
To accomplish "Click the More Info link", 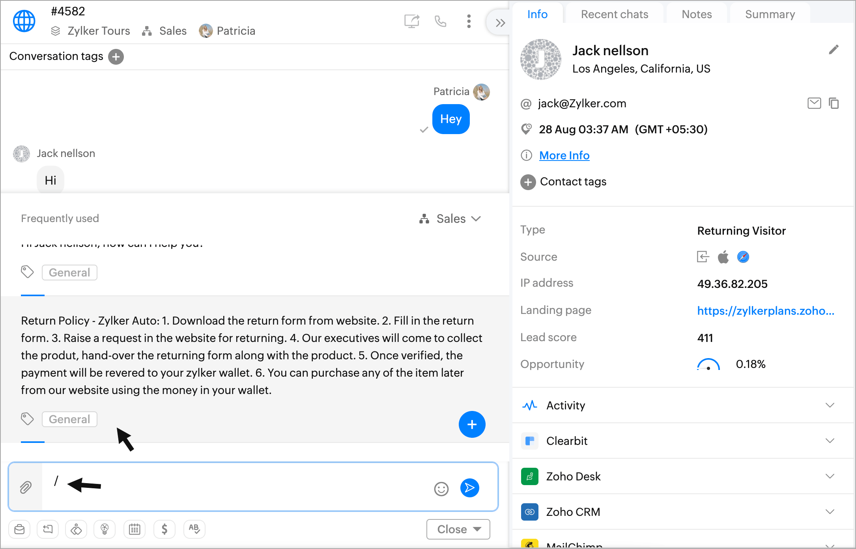I will (564, 155).
